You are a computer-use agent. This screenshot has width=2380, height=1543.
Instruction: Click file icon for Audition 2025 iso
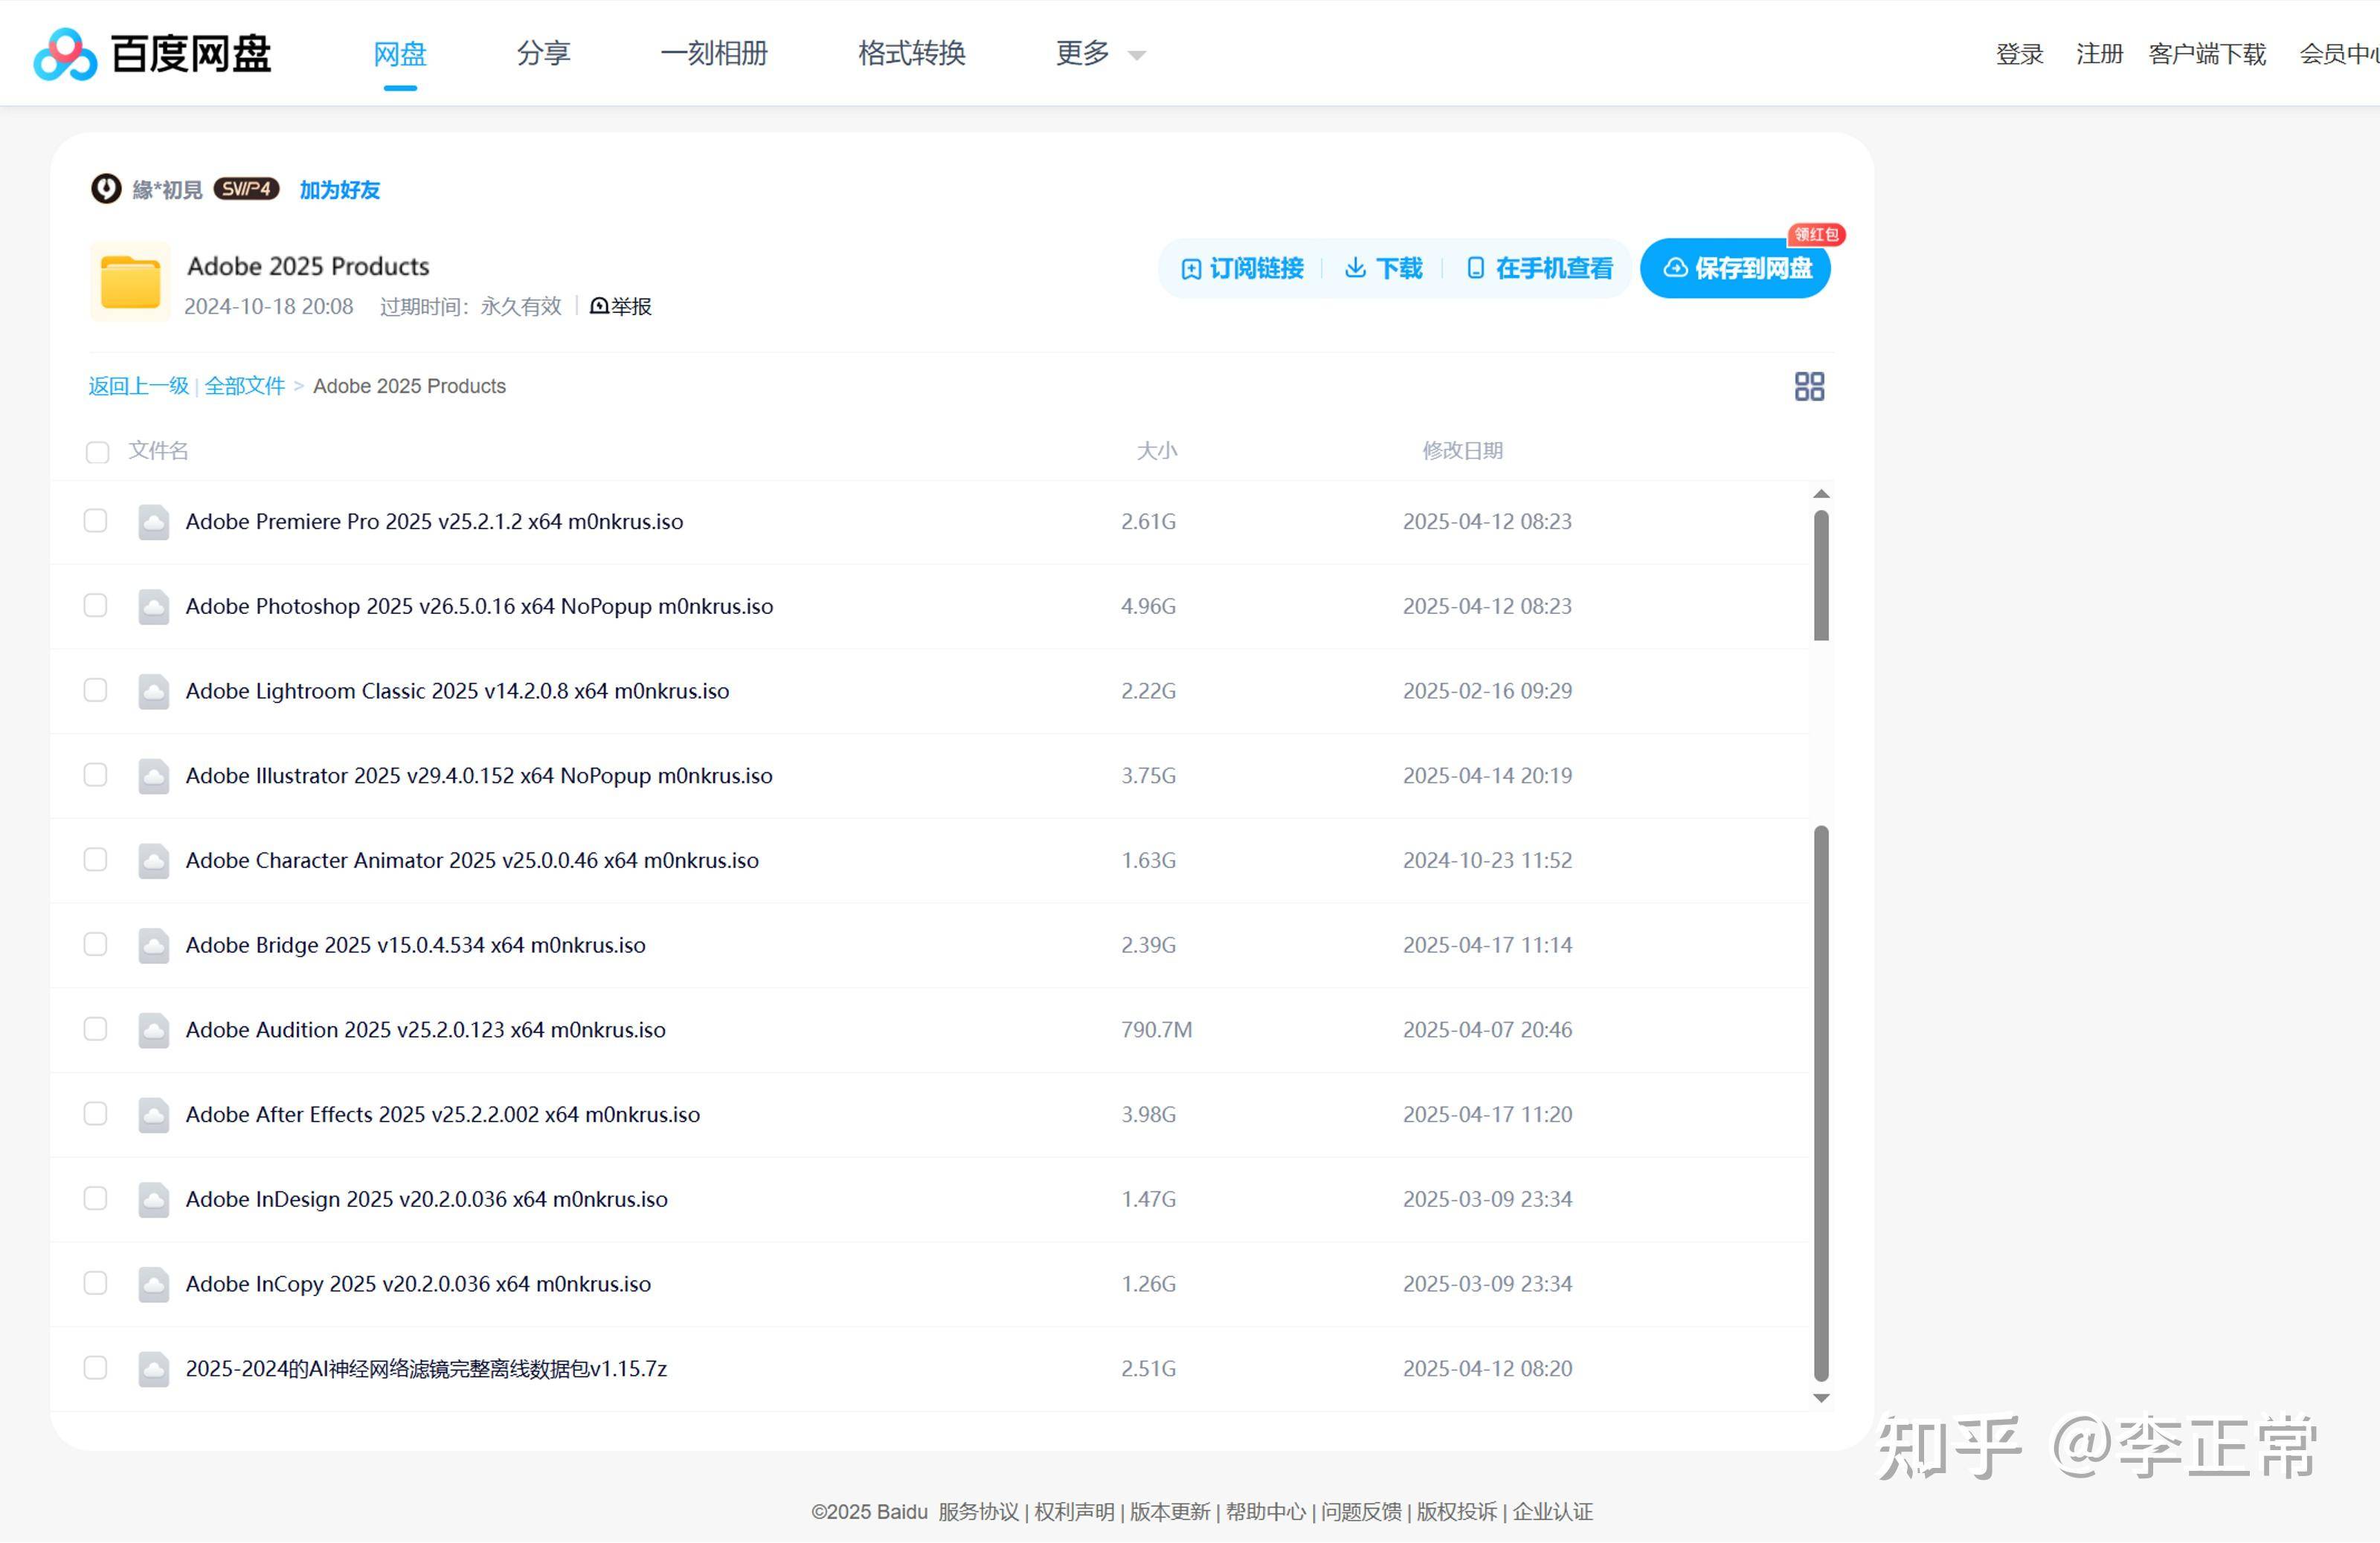point(153,1030)
